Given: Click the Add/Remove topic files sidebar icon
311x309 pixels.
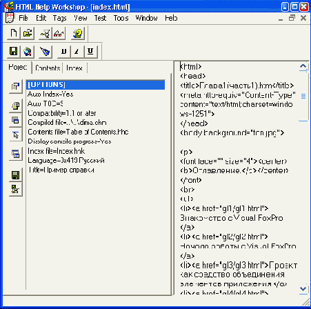Looking at the screenshot, I should 16,106.
